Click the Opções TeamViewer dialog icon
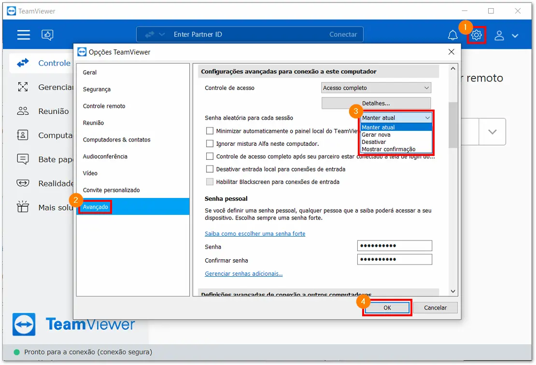 82,52
